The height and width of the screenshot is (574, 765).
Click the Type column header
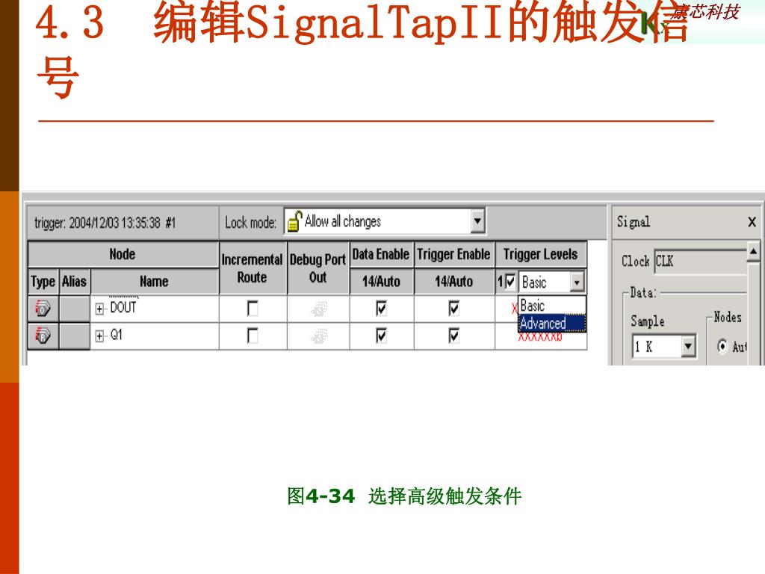(43, 282)
